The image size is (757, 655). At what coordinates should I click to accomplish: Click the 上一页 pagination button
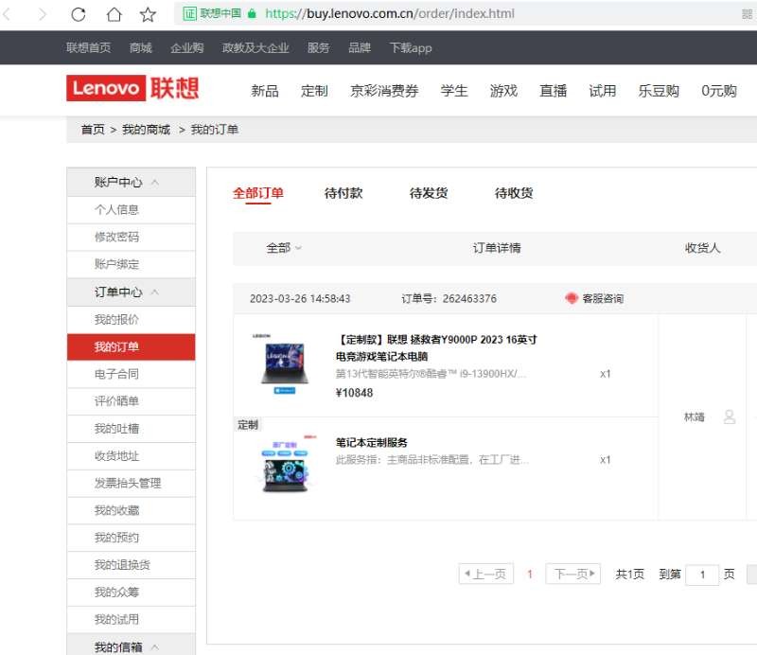pos(486,574)
